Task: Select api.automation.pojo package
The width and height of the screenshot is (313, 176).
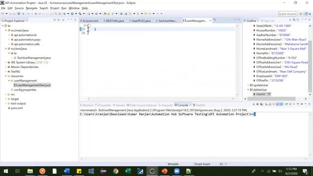Action: coord(26,40)
